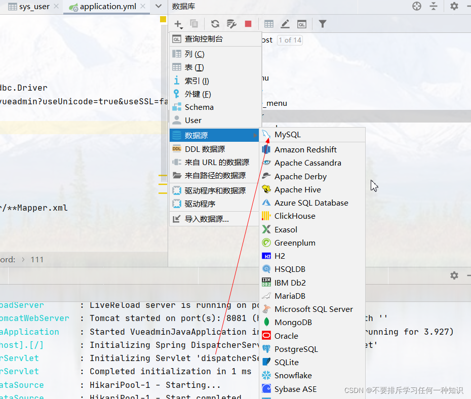Click the red Stop icon
The image size is (471, 399).
click(248, 24)
